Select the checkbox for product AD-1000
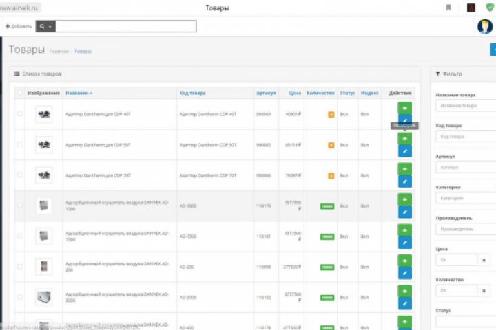Image resolution: width=496 pixels, height=330 pixels. click(x=19, y=206)
